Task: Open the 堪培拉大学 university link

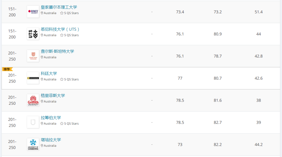Action: (x=51, y=140)
